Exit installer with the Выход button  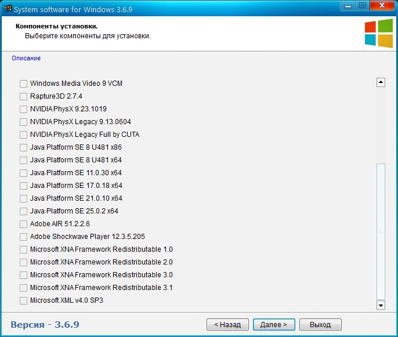(x=320, y=325)
